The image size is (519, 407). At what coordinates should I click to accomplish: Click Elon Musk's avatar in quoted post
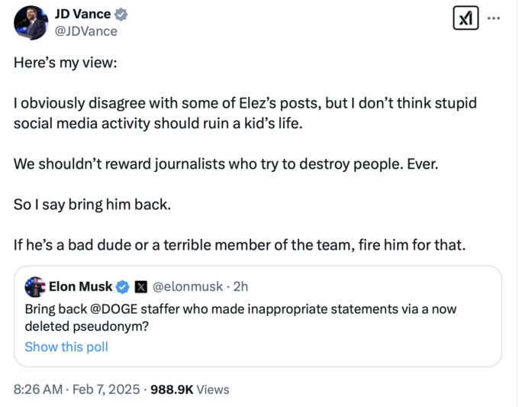tap(35, 287)
